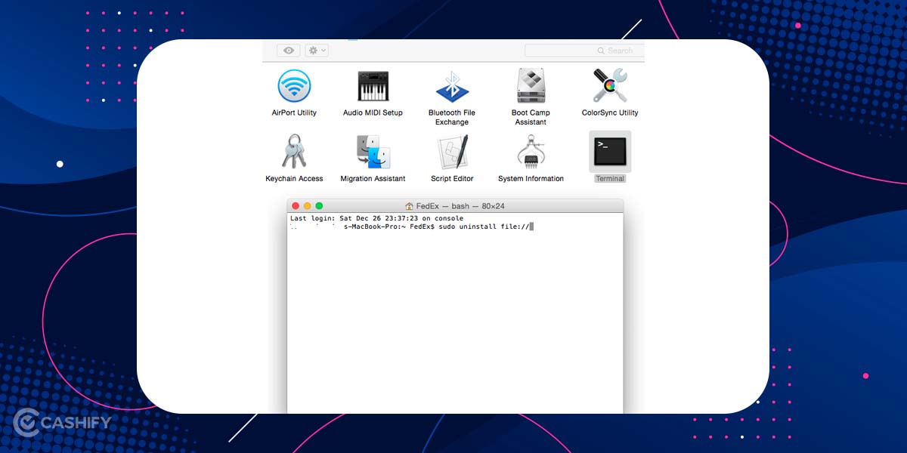Viewport: 907px width, 453px height.
Task: Expand the chevron beside the gear icon
Action: coord(322,50)
